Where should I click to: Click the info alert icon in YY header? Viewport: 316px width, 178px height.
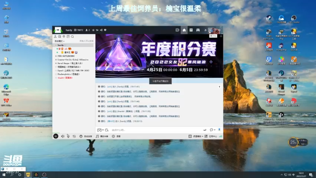(105, 30)
